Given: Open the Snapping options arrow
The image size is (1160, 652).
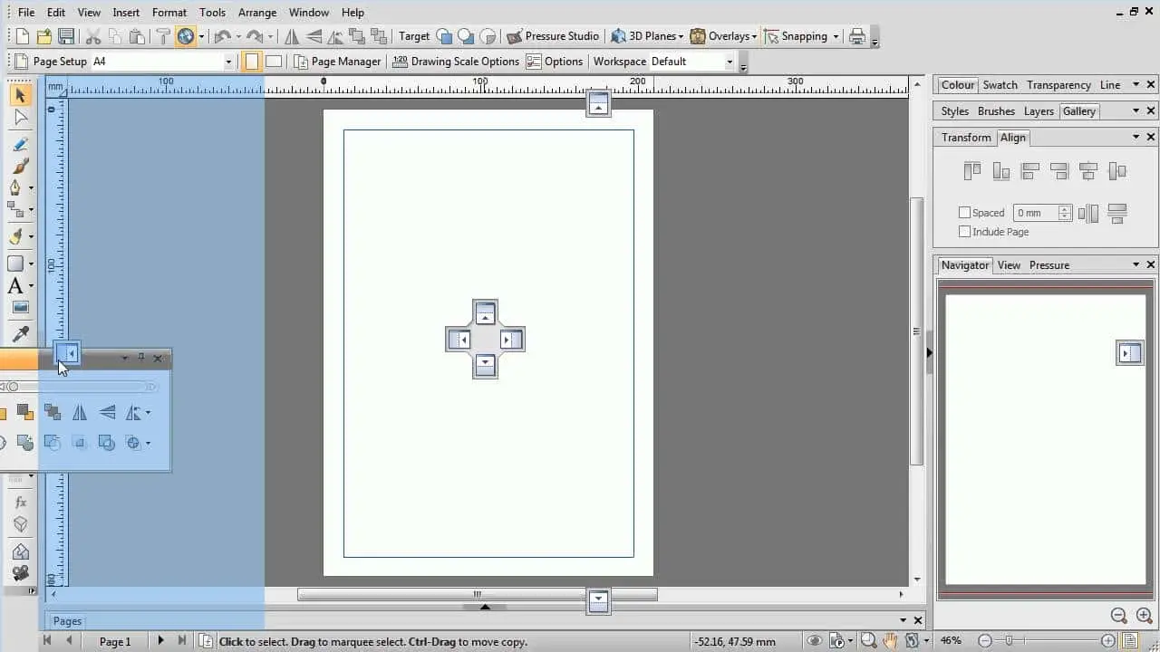Looking at the screenshot, I should 836,36.
